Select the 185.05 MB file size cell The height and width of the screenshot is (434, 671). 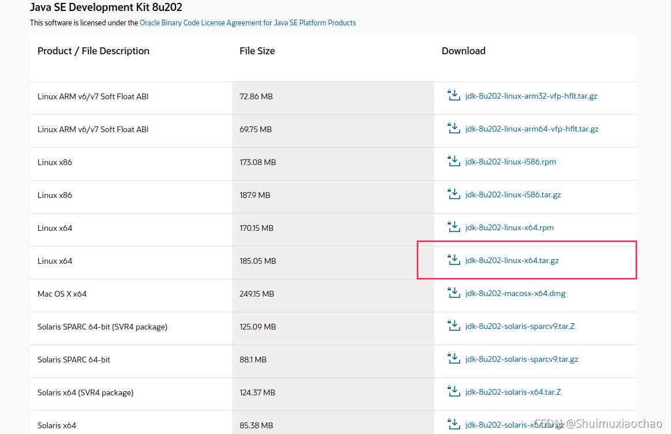coord(333,263)
